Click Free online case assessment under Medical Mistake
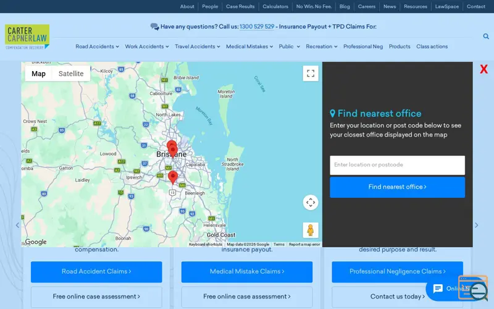Screen dimensions: 494x309 click(247, 297)
